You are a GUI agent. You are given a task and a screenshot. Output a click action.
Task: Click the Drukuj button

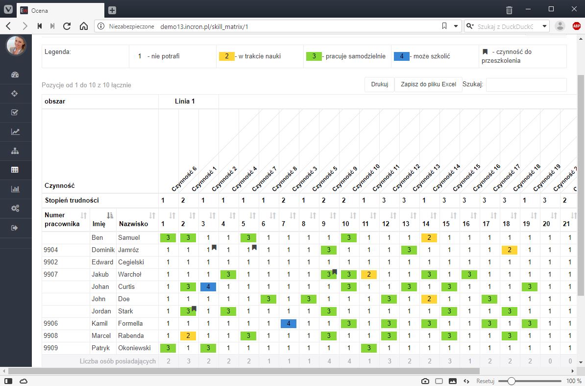379,84
